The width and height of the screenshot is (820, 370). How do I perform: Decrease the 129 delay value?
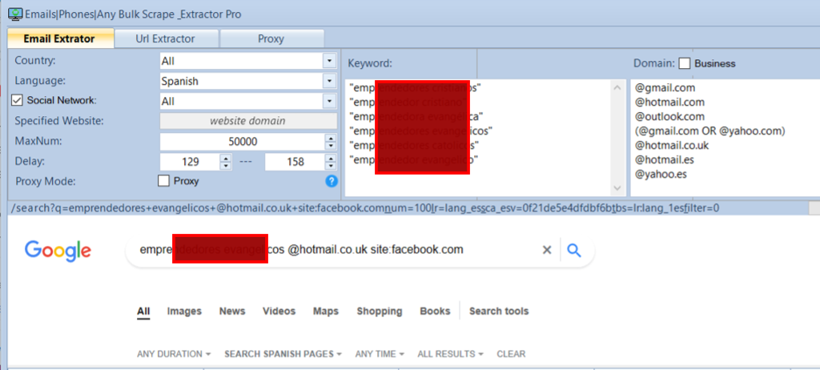point(226,166)
